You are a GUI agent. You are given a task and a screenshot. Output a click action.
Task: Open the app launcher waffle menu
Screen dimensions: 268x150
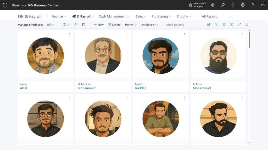pyautogui.click(x=5, y=5)
